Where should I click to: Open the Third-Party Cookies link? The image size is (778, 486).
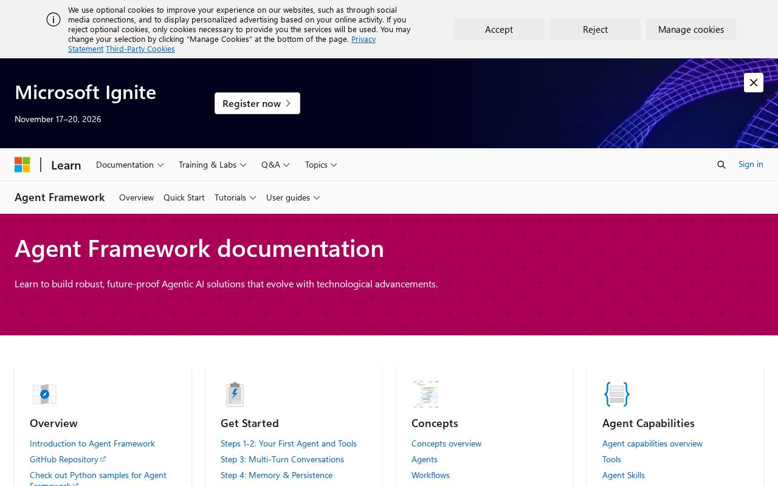tap(140, 49)
